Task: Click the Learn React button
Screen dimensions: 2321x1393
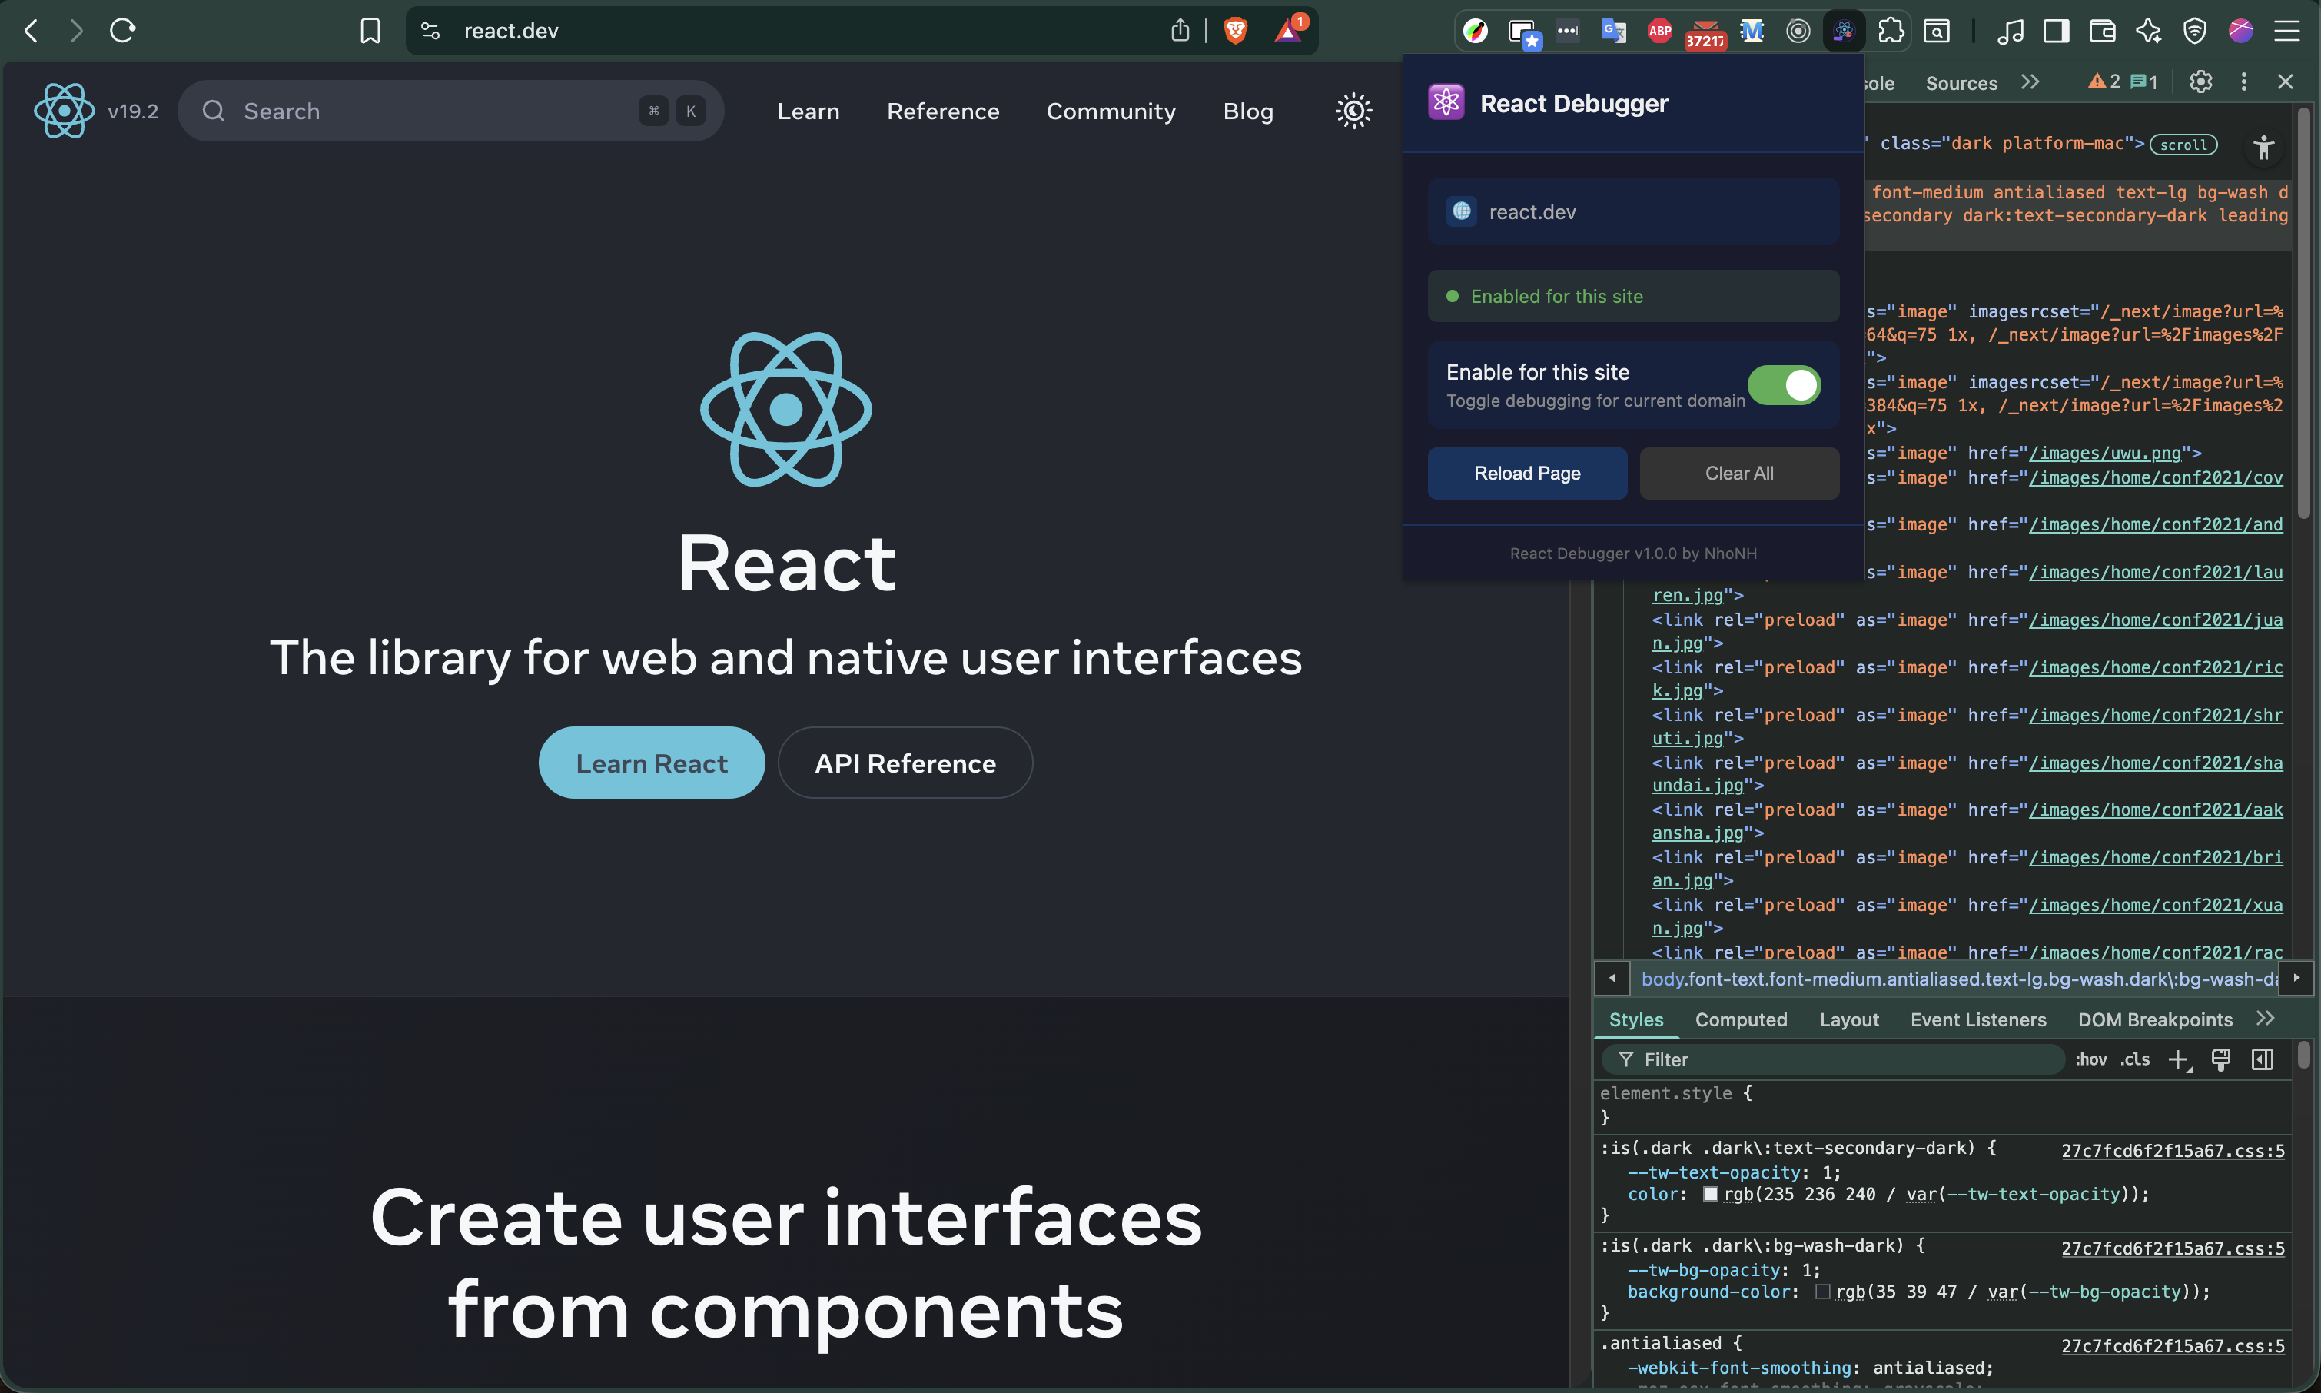Action: [x=651, y=762]
